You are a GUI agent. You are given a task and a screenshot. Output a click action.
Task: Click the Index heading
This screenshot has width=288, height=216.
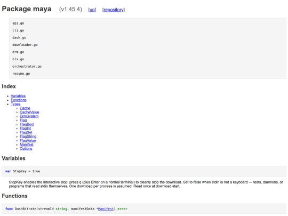pos(9,86)
